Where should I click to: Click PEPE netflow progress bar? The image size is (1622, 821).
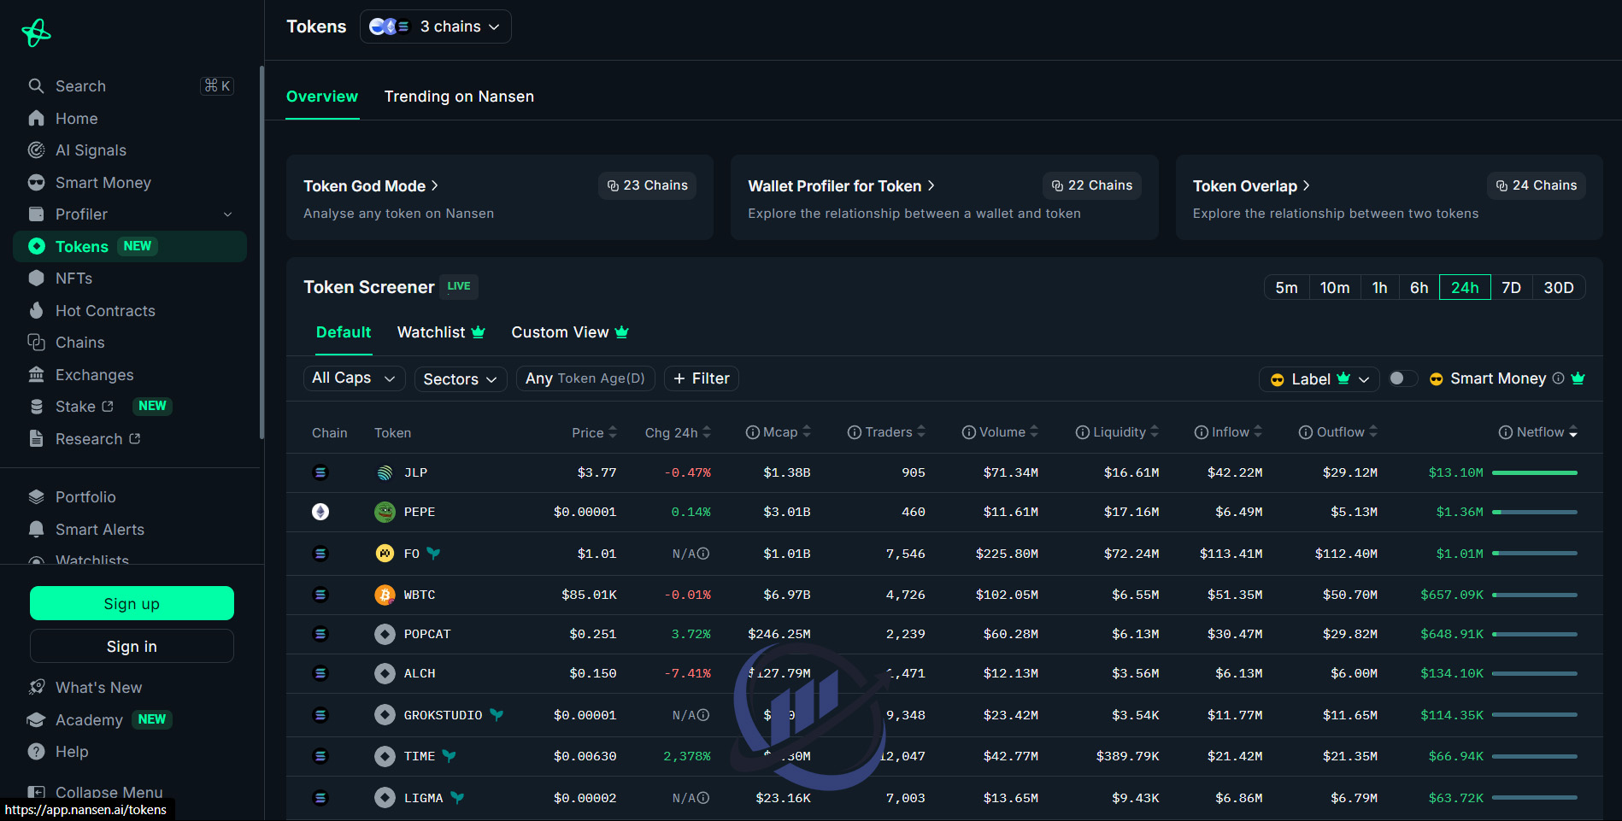pyautogui.click(x=1535, y=512)
